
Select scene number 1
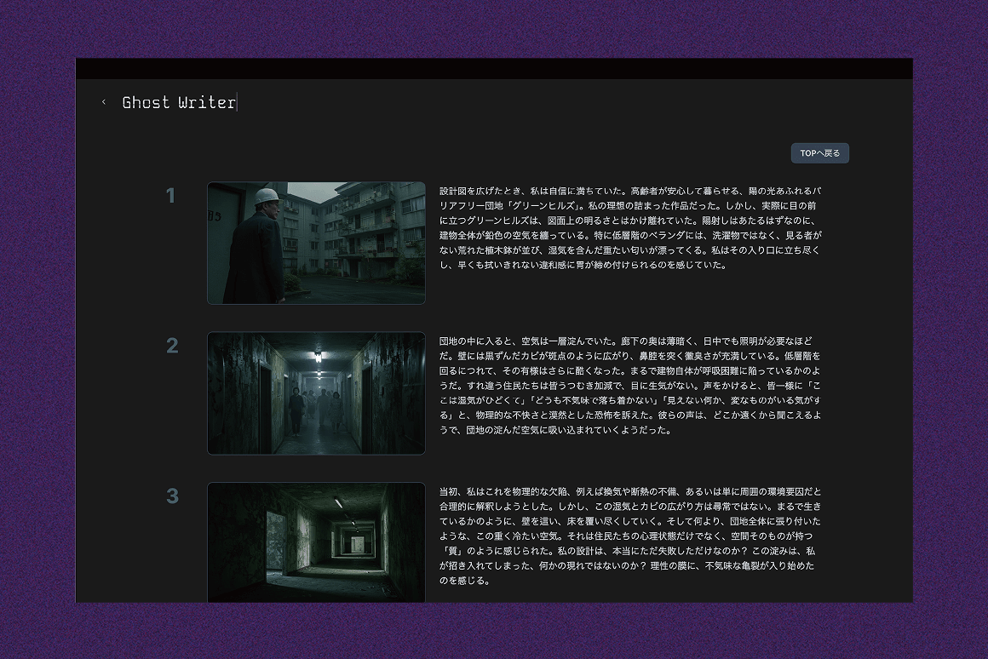[170, 196]
